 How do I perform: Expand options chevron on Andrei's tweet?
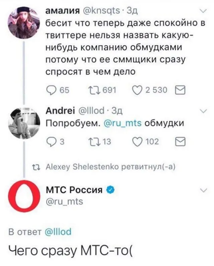tap(202, 111)
